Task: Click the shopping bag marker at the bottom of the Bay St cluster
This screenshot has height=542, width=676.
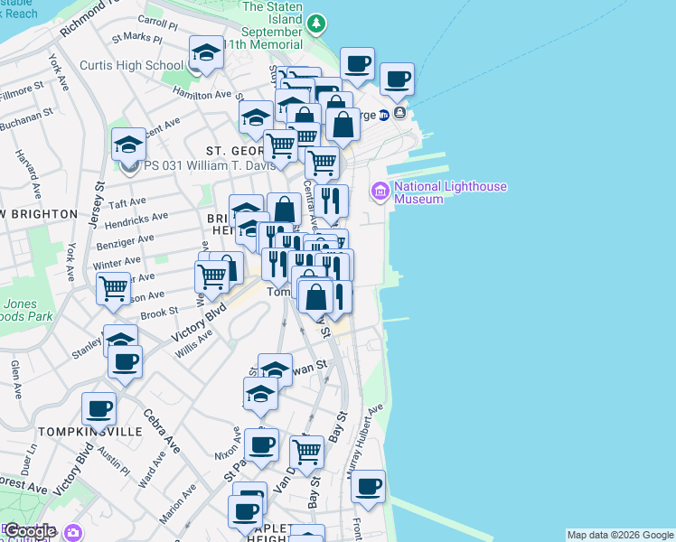Action: [x=315, y=300]
